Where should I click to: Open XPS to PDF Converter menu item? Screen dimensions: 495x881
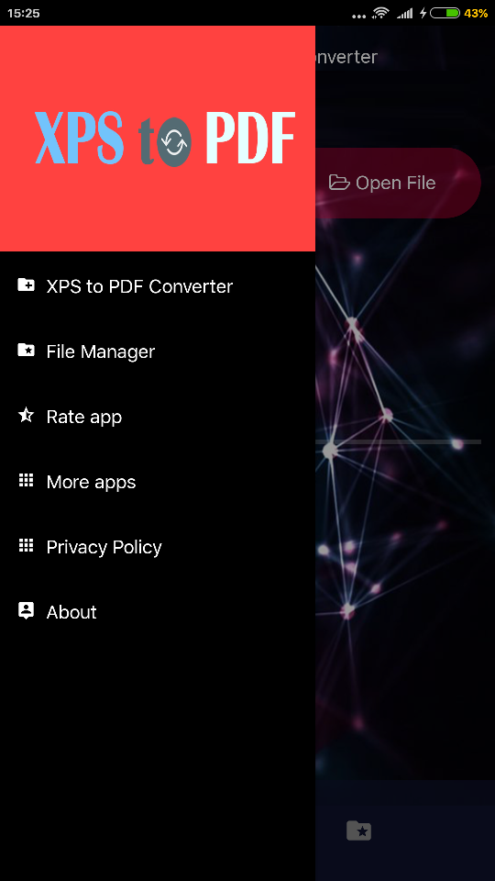[x=157, y=286]
